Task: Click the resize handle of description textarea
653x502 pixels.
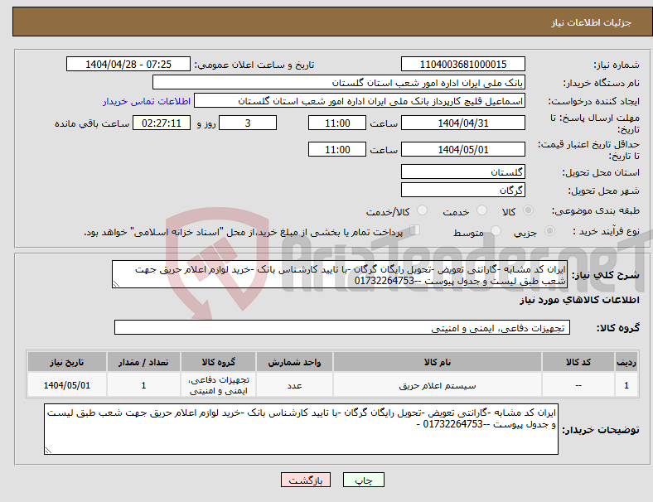Action: point(116,284)
